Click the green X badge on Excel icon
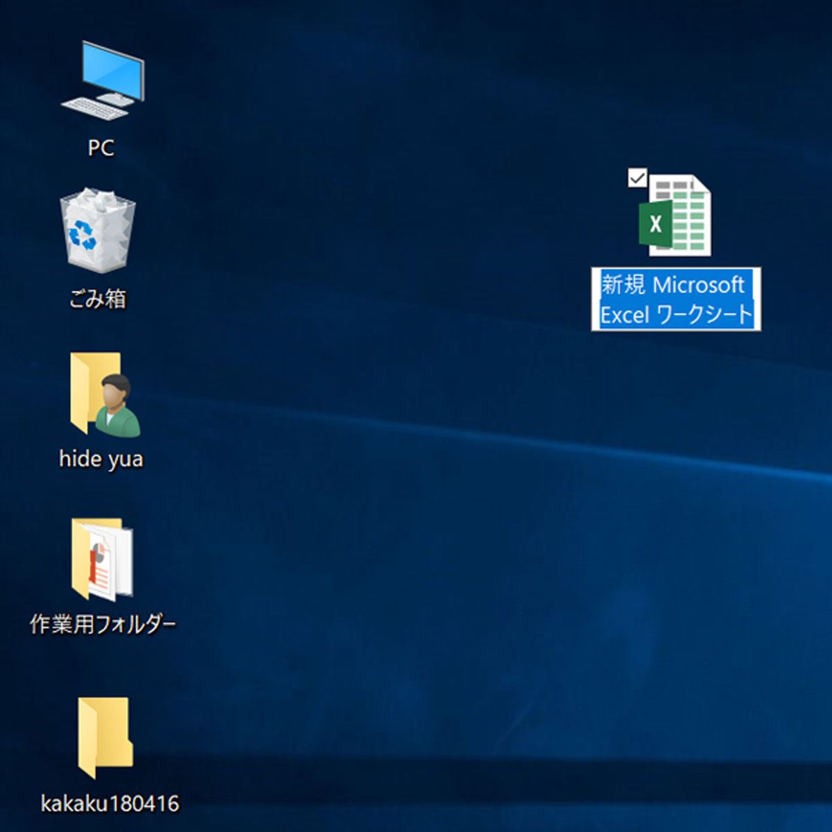 (x=655, y=224)
